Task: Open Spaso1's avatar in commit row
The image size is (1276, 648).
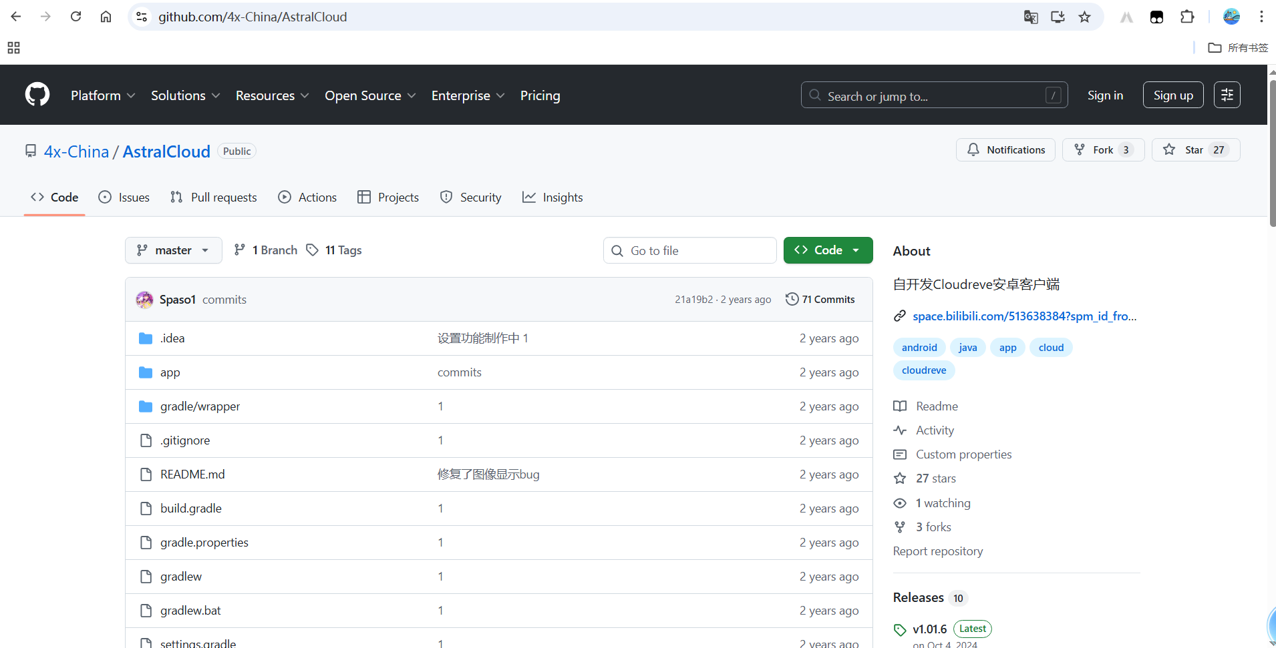Action: pyautogui.click(x=144, y=300)
